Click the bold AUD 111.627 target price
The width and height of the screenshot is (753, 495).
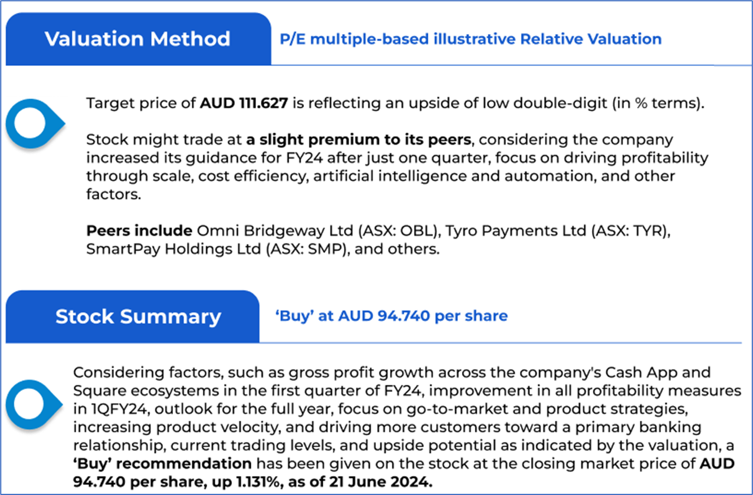coord(244,104)
